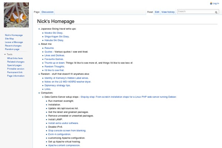This screenshot has height=148, width=222.
Task: Go to Nick's Homepage in sidebar
Action: coord(14,35)
